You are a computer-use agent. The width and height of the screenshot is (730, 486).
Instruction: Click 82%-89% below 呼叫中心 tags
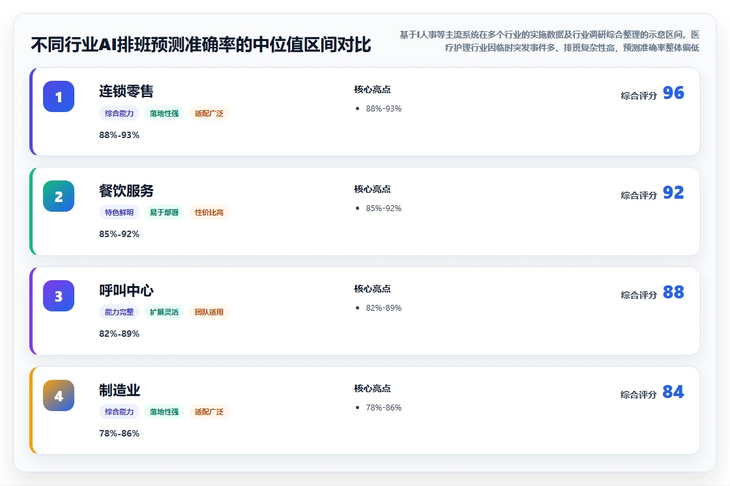[x=119, y=334]
